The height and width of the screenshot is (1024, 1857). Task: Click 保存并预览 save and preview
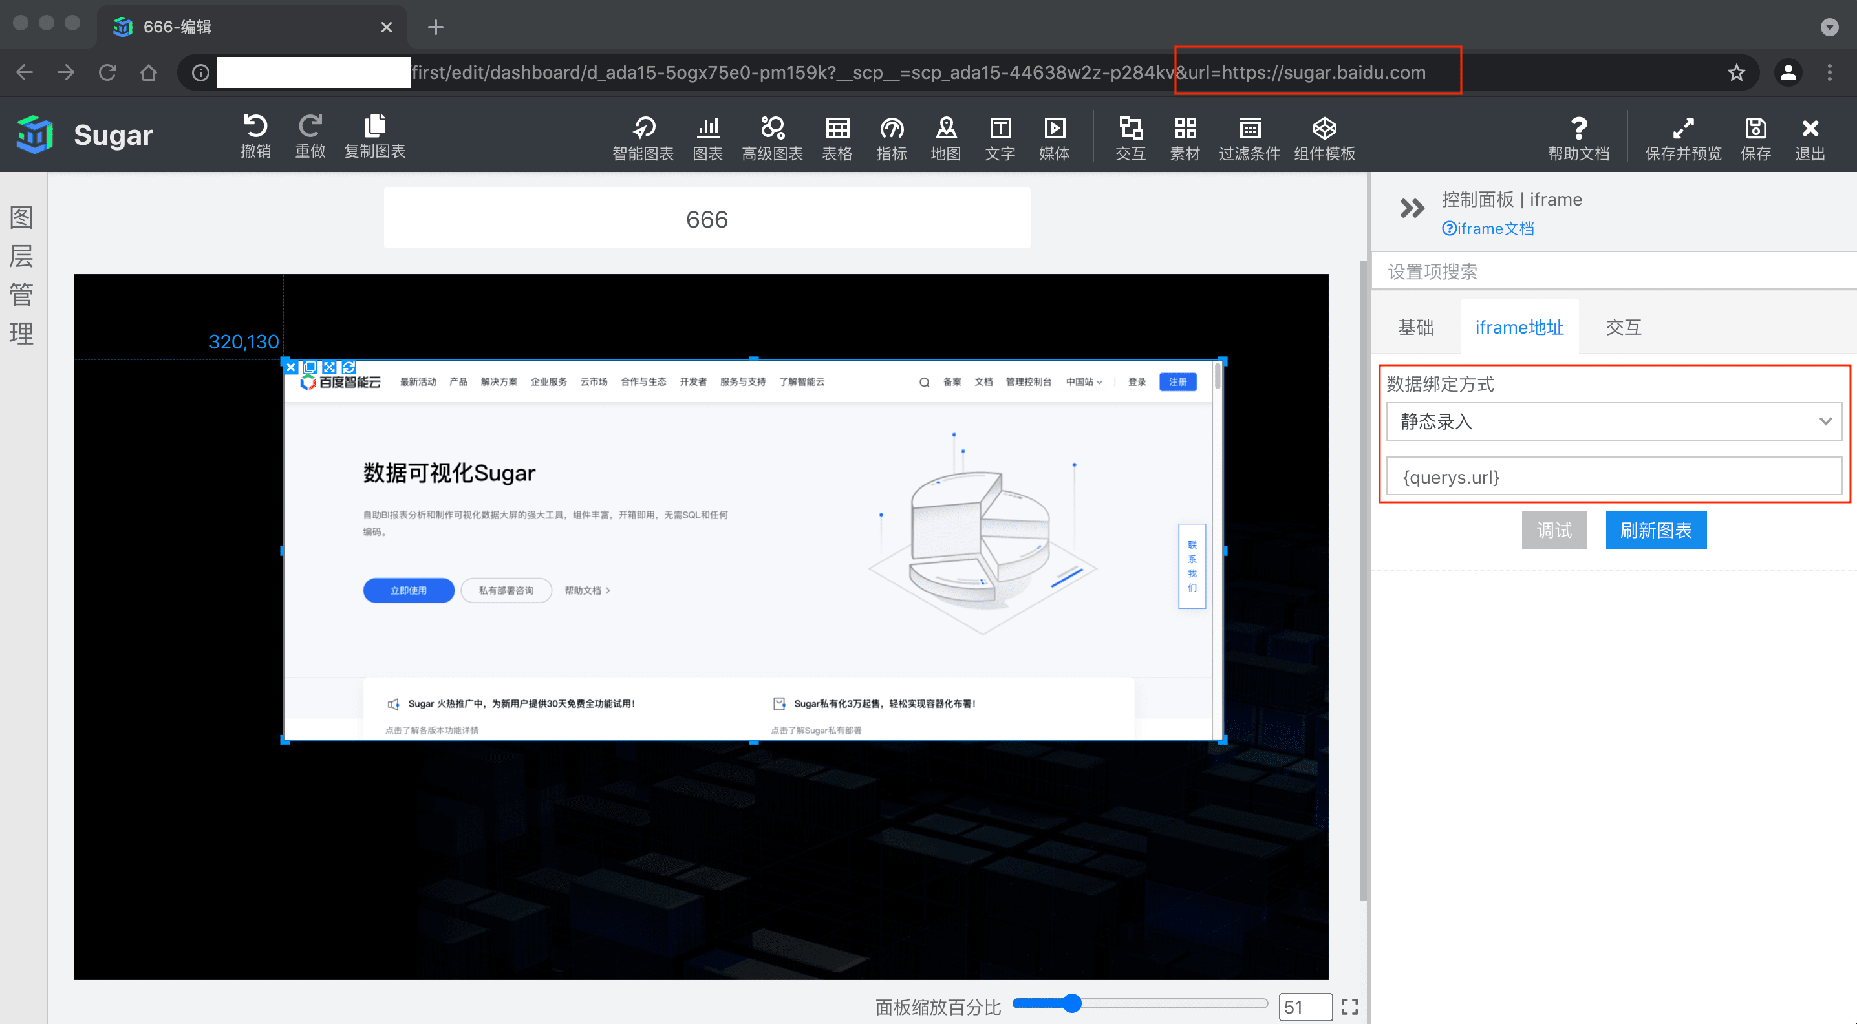(1683, 138)
